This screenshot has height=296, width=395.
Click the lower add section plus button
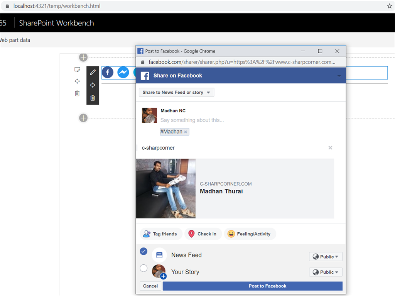click(83, 118)
